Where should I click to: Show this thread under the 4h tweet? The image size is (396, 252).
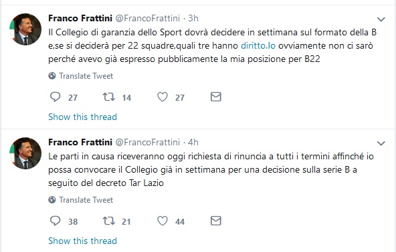[82, 241]
